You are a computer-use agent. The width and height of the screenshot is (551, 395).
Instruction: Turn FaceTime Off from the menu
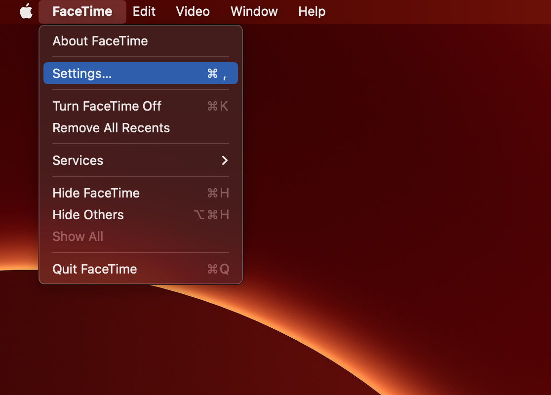tap(107, 106)
